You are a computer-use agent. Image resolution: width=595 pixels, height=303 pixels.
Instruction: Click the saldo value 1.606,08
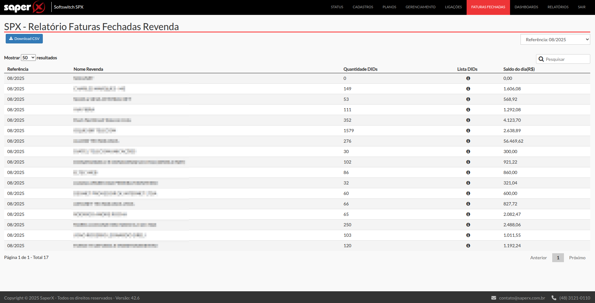pyautogui.click(x=512, y=89)
